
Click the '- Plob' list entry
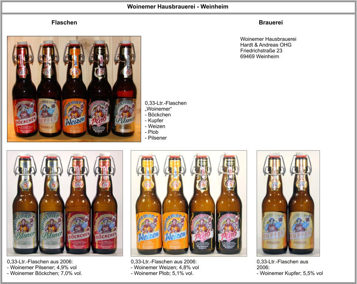pyautogui.click(x=151, y=132)
